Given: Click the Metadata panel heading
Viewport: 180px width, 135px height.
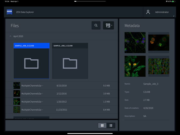Looking at the screenshot, I should 132,26.
